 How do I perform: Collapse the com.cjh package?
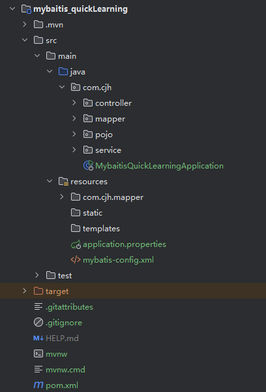62,88
